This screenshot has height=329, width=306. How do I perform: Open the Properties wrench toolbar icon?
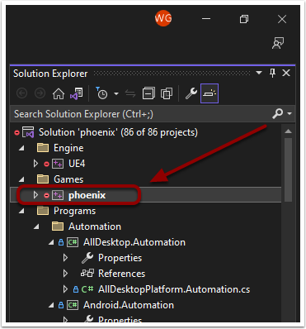191,93
